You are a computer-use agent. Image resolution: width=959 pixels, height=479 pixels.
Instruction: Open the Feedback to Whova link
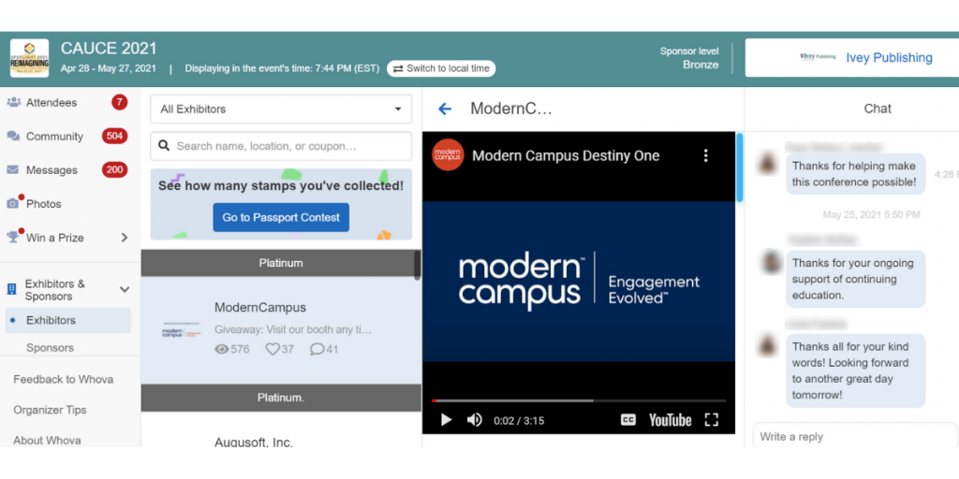click(63, 379)
